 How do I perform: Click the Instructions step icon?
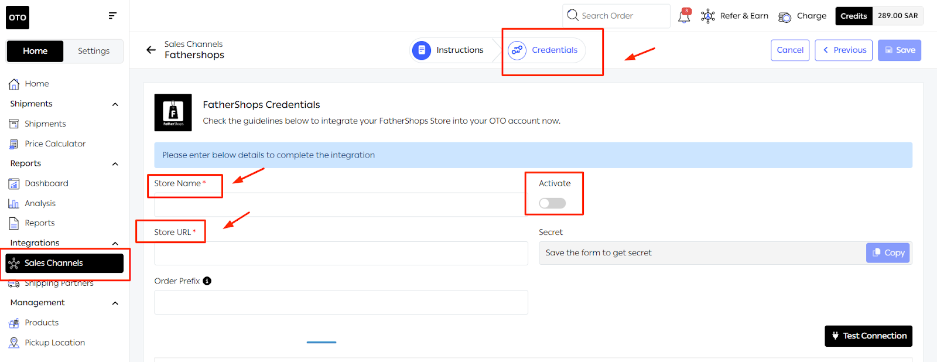coord(422,50)
